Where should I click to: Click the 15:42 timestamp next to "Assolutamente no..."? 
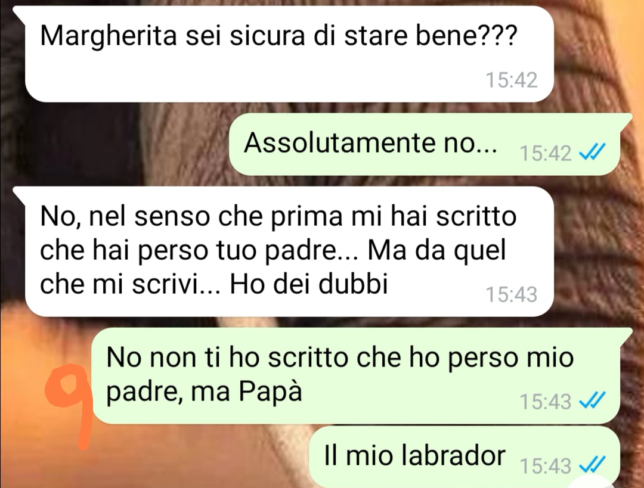pyautogui.click(x=546, y=154)
